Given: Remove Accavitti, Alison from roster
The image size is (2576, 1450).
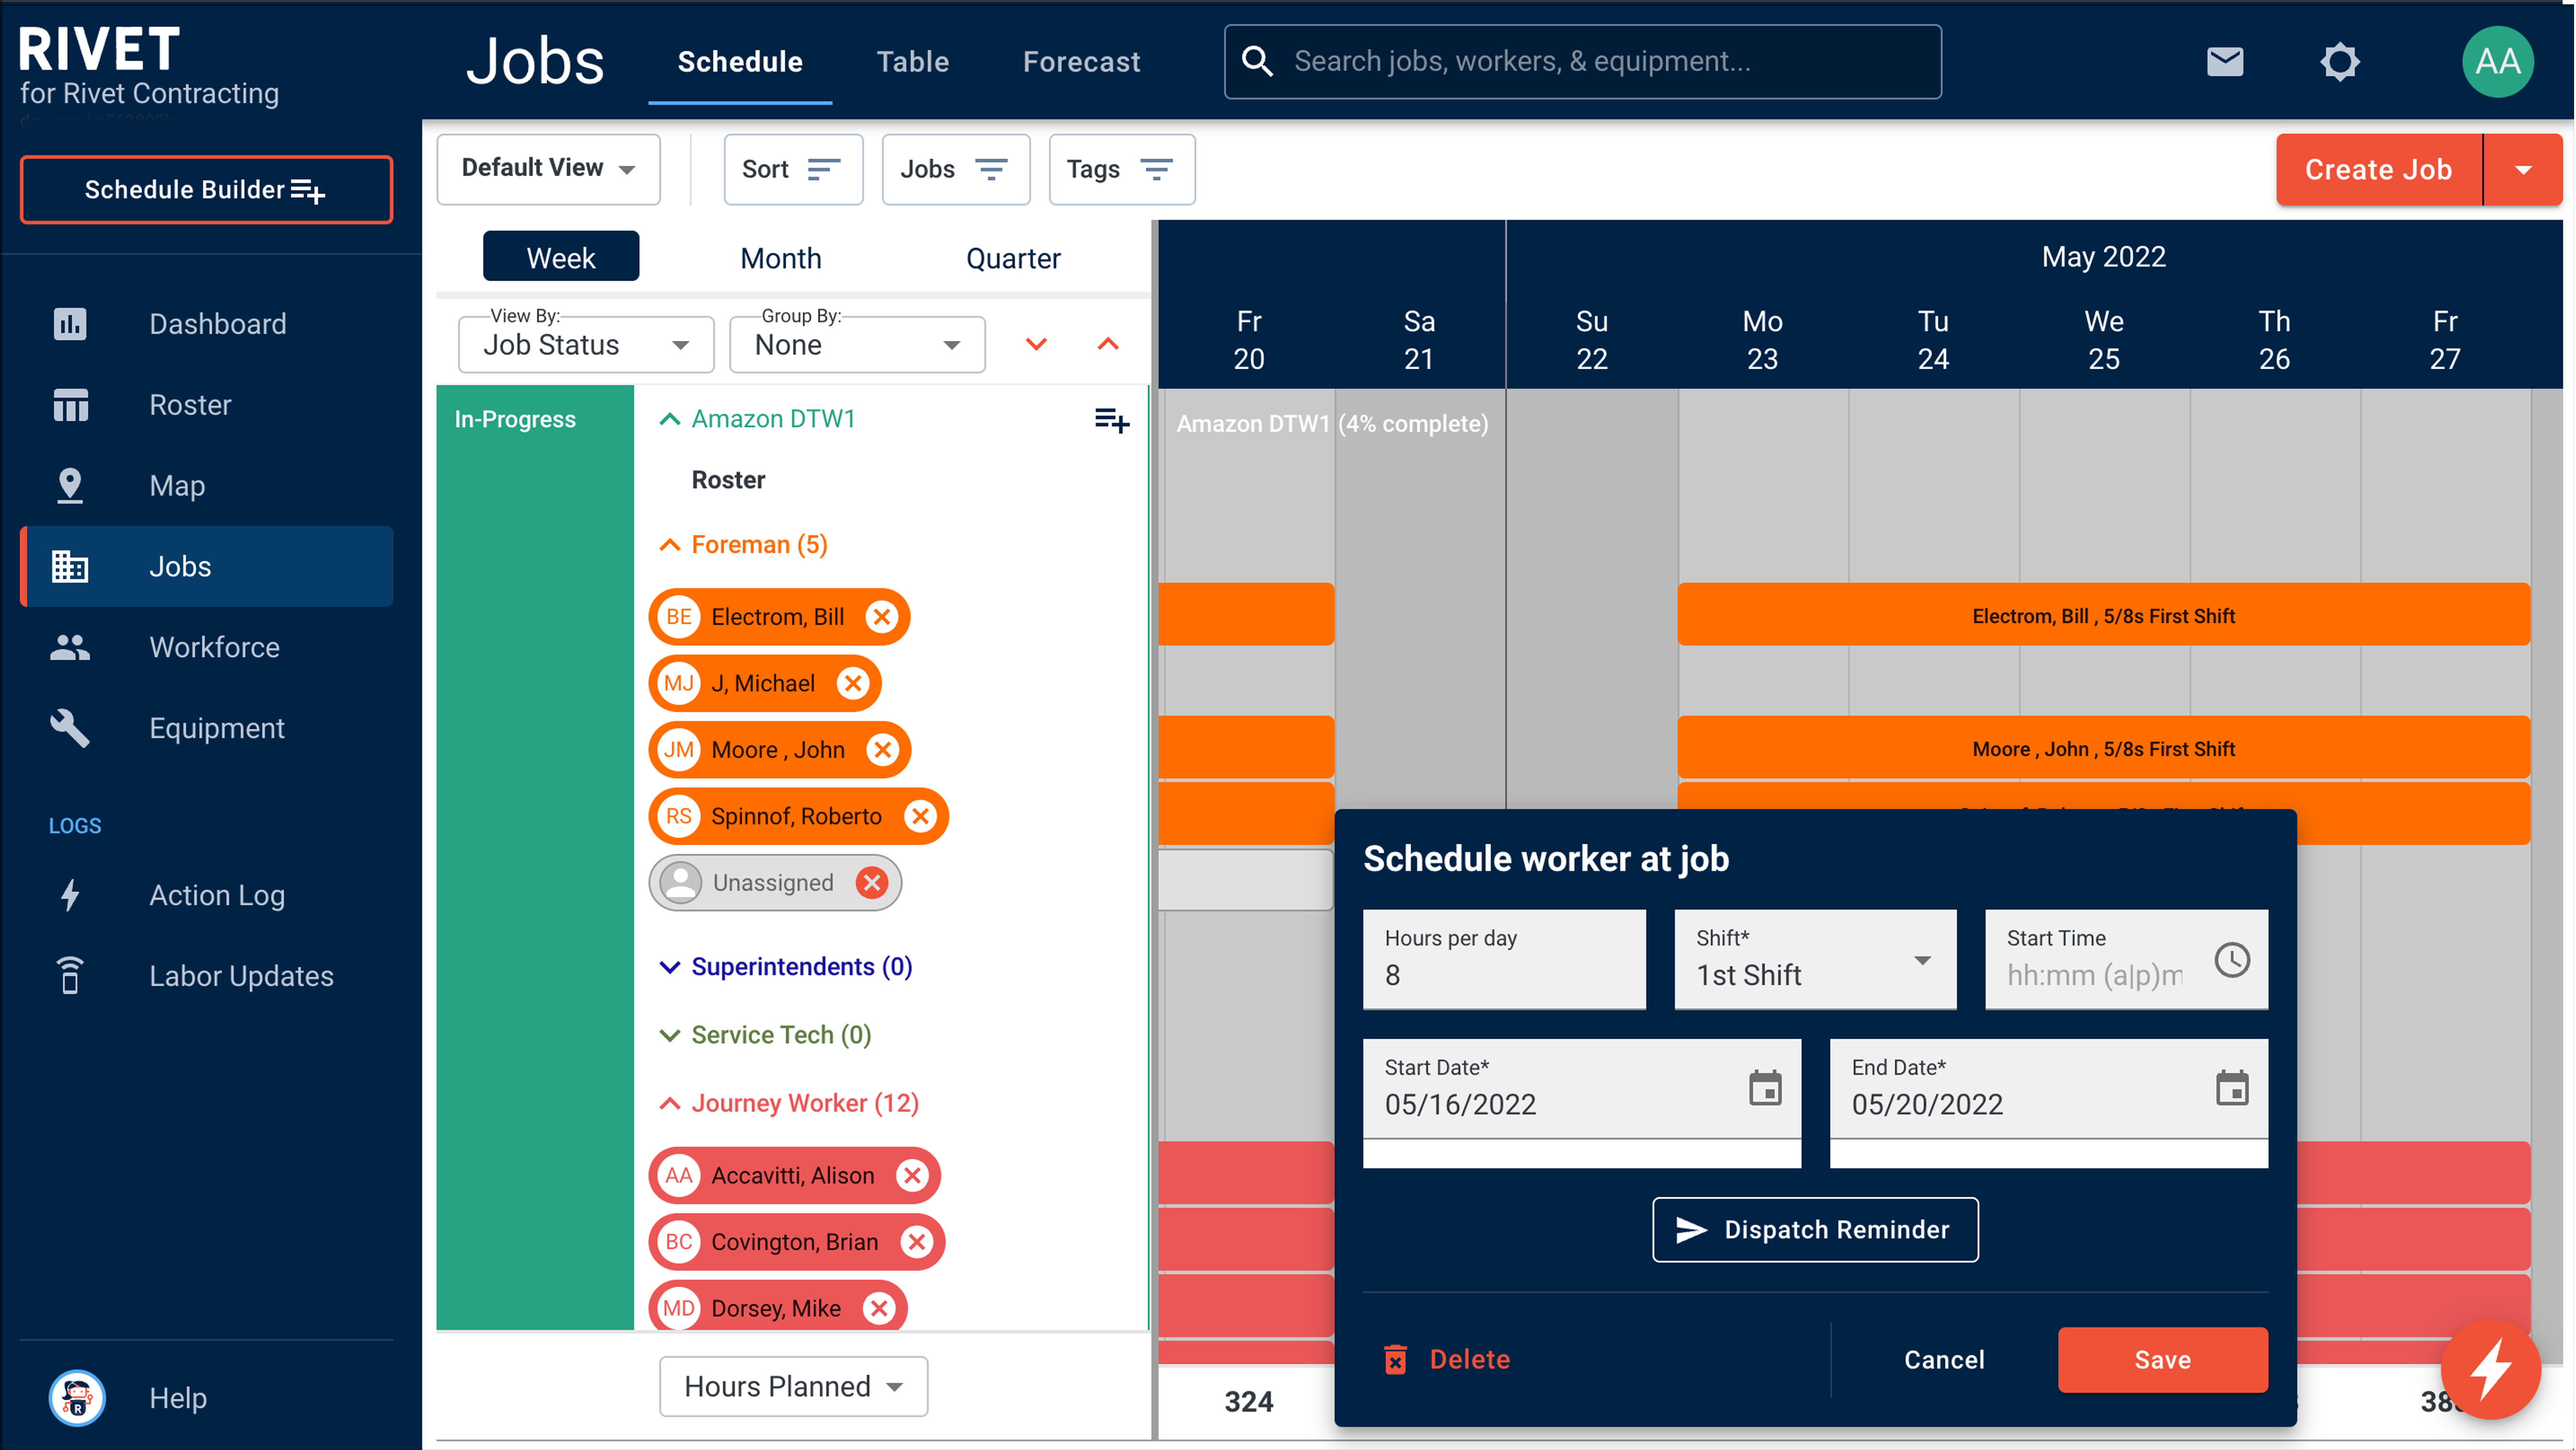Looking at the screenshot, I should pos(912,1176).
